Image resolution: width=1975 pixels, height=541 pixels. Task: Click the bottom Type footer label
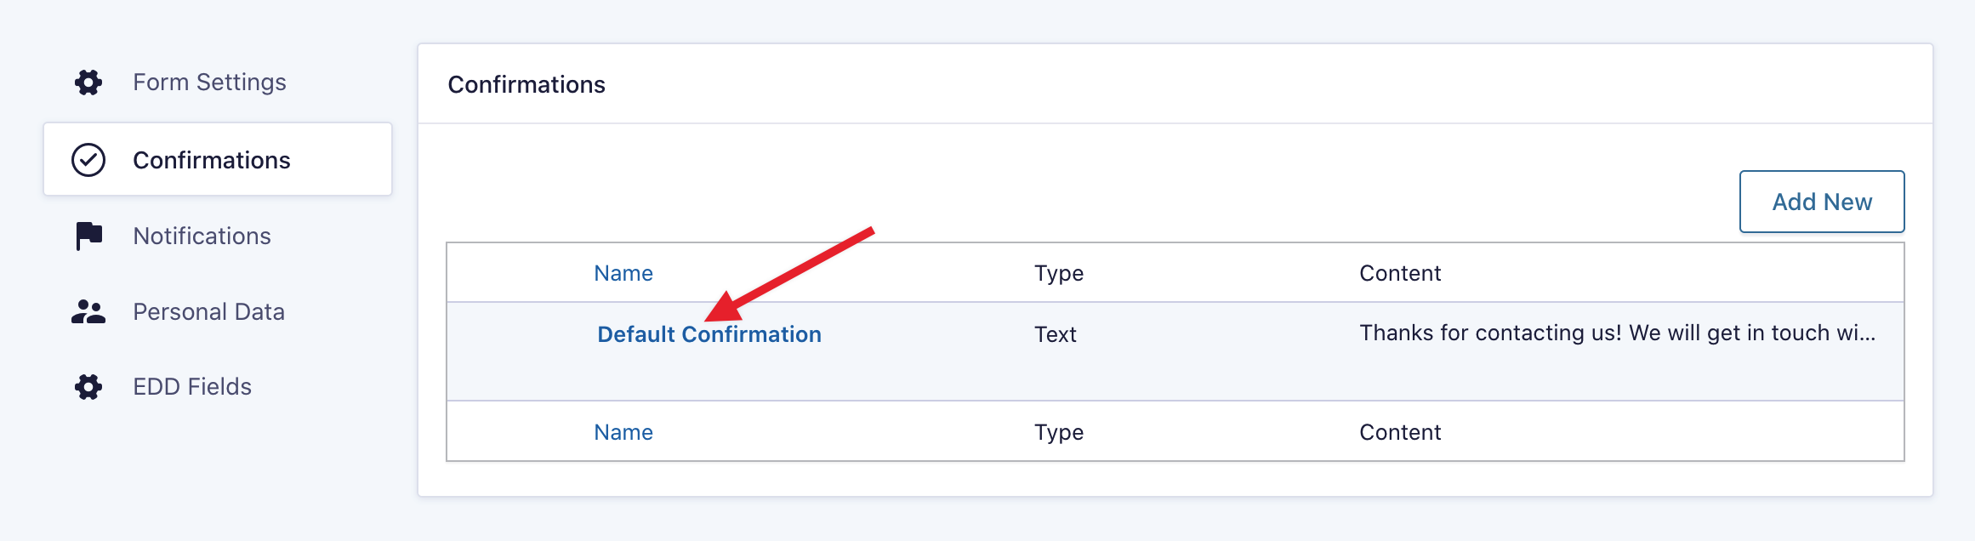(1059, 432)
